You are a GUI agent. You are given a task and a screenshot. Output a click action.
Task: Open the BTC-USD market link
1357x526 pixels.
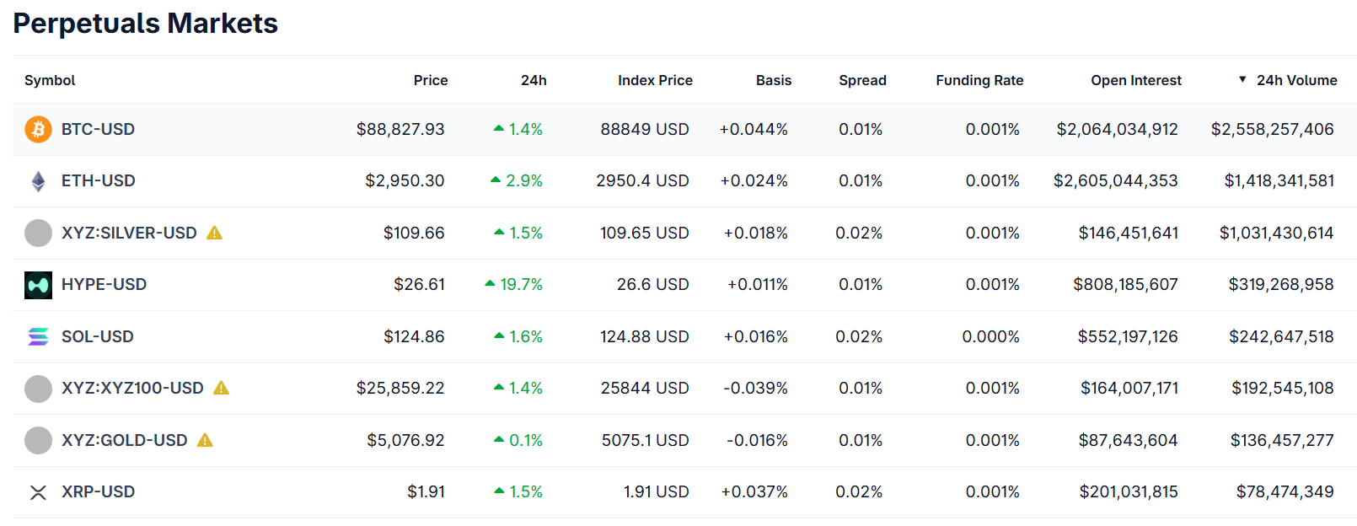(98, 129)
